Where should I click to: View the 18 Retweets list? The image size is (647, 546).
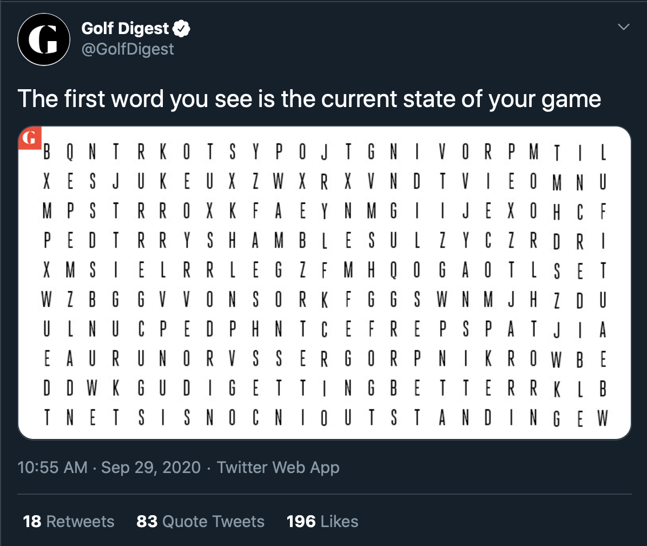(x=69, y=521)
